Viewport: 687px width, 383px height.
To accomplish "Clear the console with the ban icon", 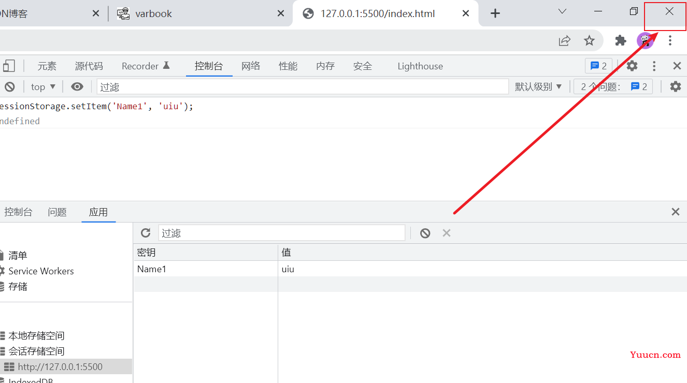I will coord(10,86).
